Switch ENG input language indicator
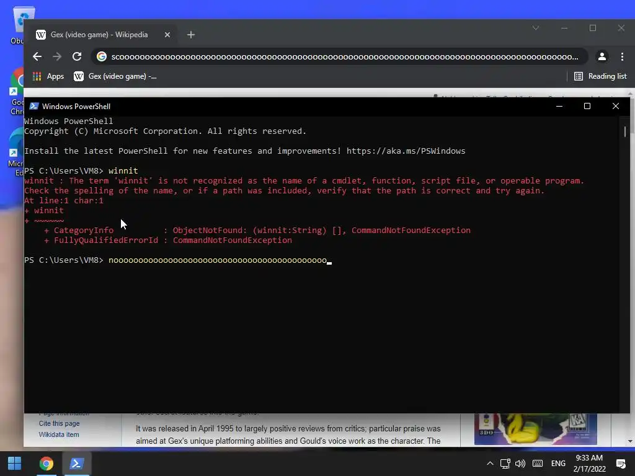Viewport: 635px width, 476px height. pyautogui.click(x=559, y=464)
